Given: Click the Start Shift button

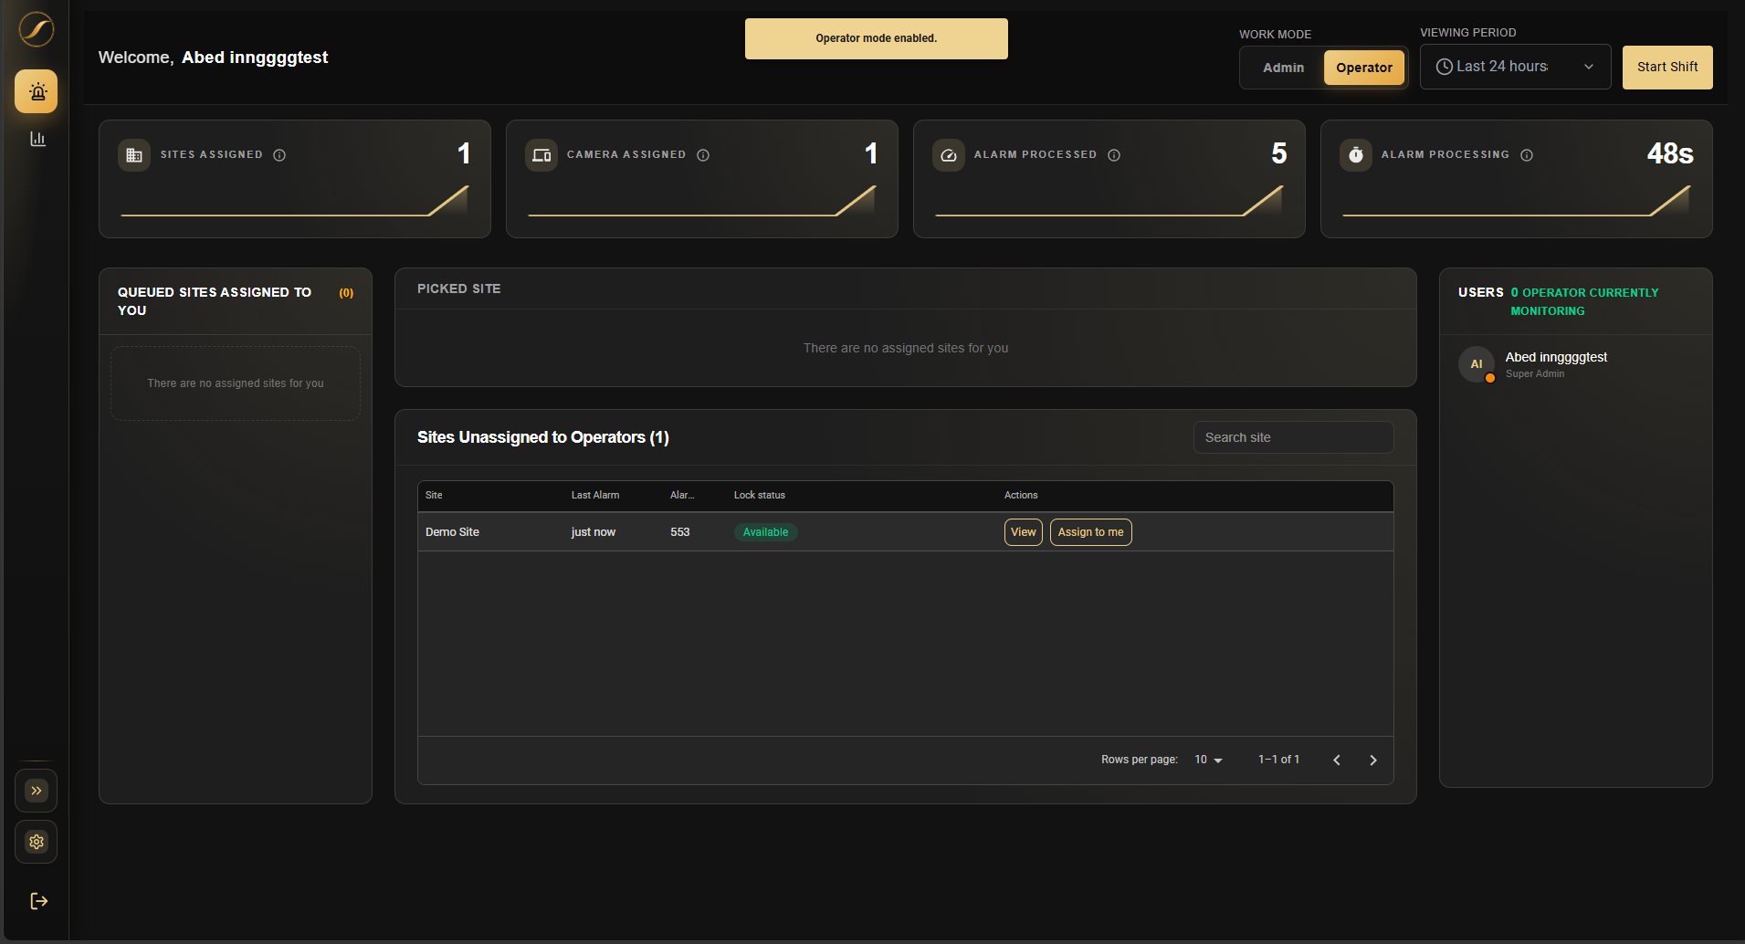Looking at the screenshot, I should pyautogui.click(x=1667, y=67).
